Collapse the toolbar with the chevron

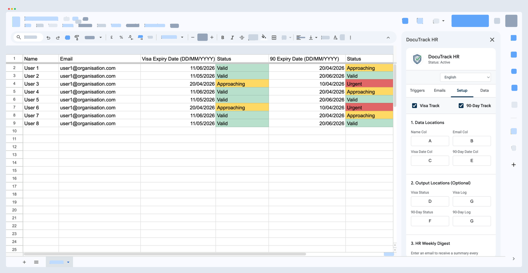[x=388, y=38]
